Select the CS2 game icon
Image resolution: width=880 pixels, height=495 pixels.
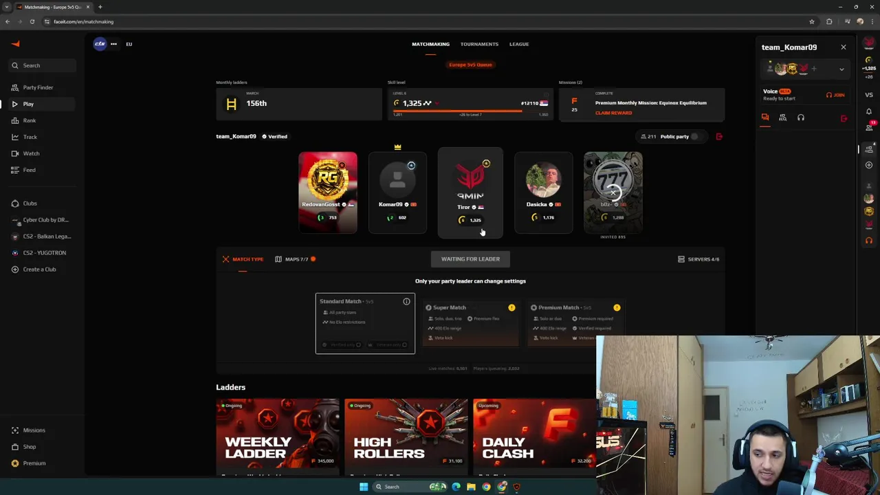[x=100, y=44]
